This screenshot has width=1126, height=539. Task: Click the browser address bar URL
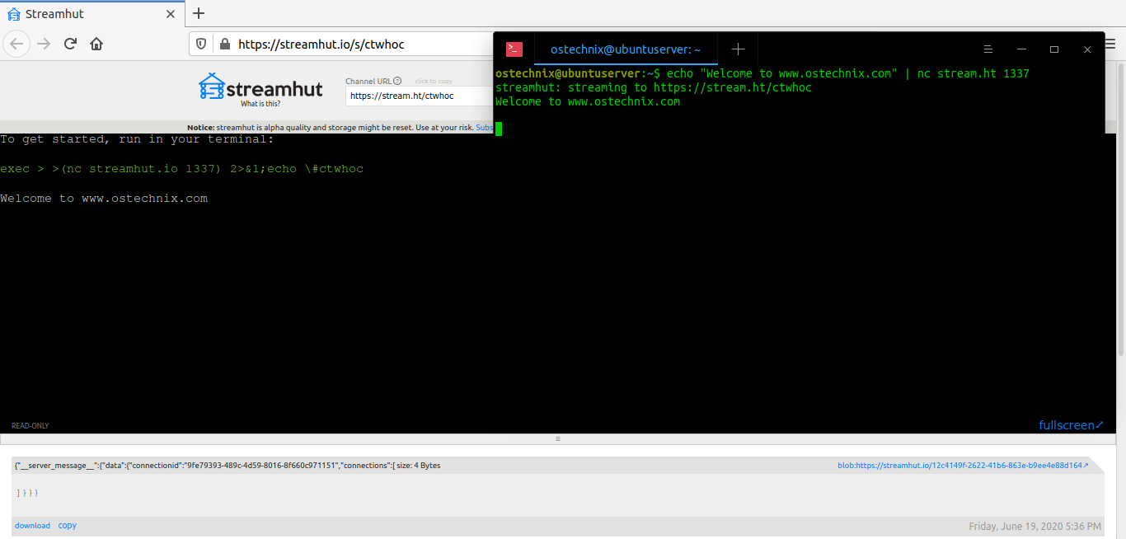[321, 44]
